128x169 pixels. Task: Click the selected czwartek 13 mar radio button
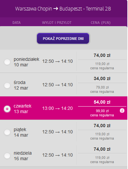click(x=7, y=109)
